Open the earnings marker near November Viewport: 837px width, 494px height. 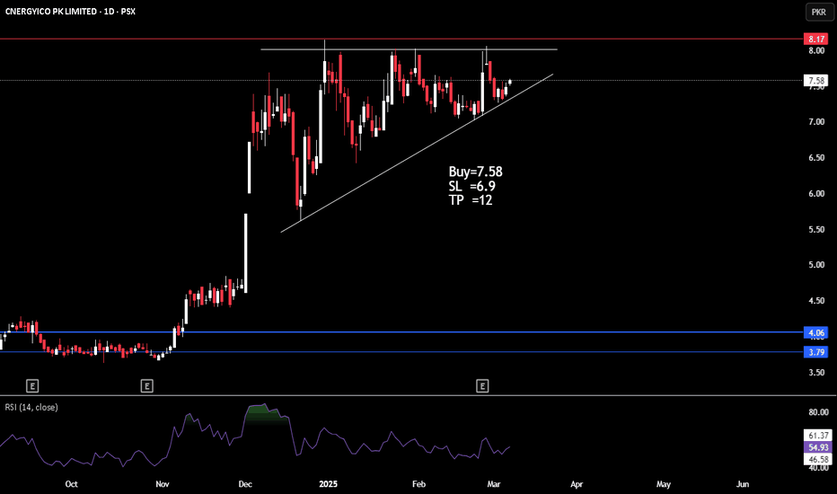tap(146, 385)
